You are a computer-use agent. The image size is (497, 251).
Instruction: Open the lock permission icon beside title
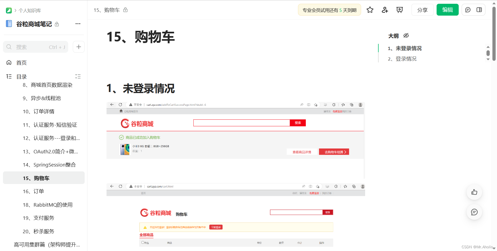pyautogui.click(x=125, y=10)
